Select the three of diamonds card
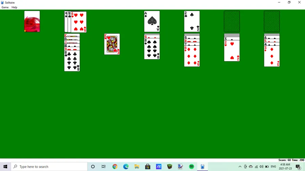The width and height of the screenshot is (305, 171). (272, 56)
